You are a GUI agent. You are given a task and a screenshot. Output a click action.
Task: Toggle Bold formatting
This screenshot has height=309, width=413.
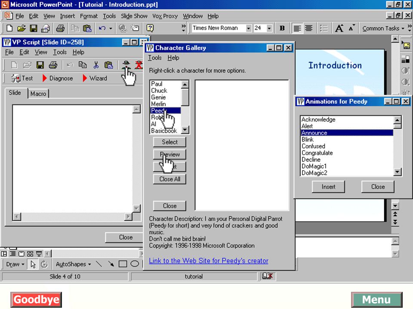click(x=282, y=28)
